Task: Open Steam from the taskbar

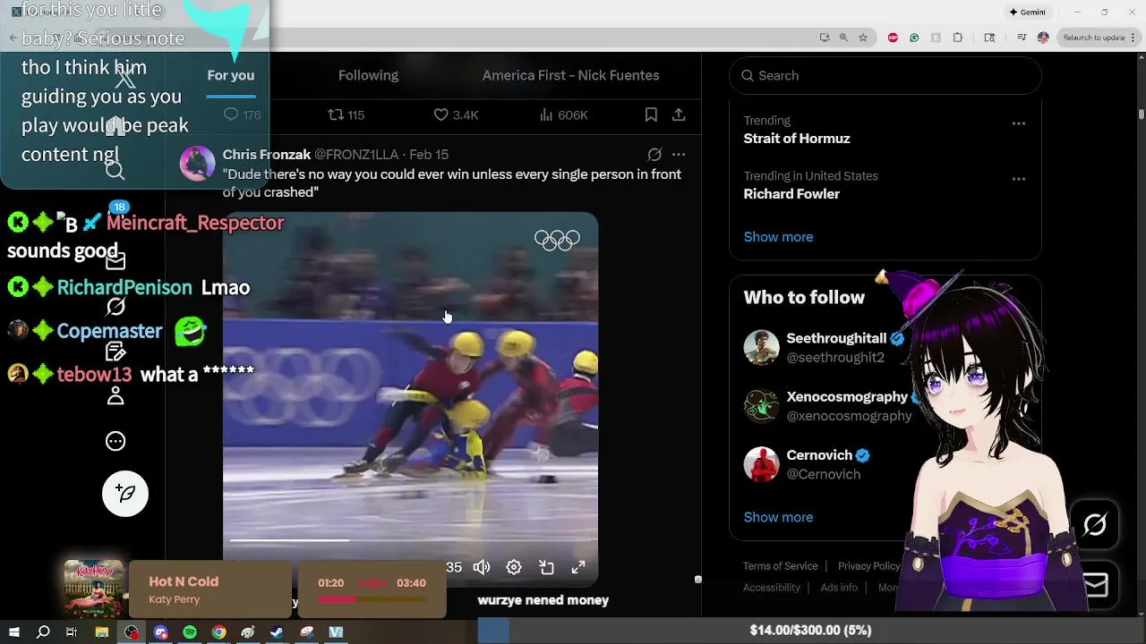Action: point(277,632)
